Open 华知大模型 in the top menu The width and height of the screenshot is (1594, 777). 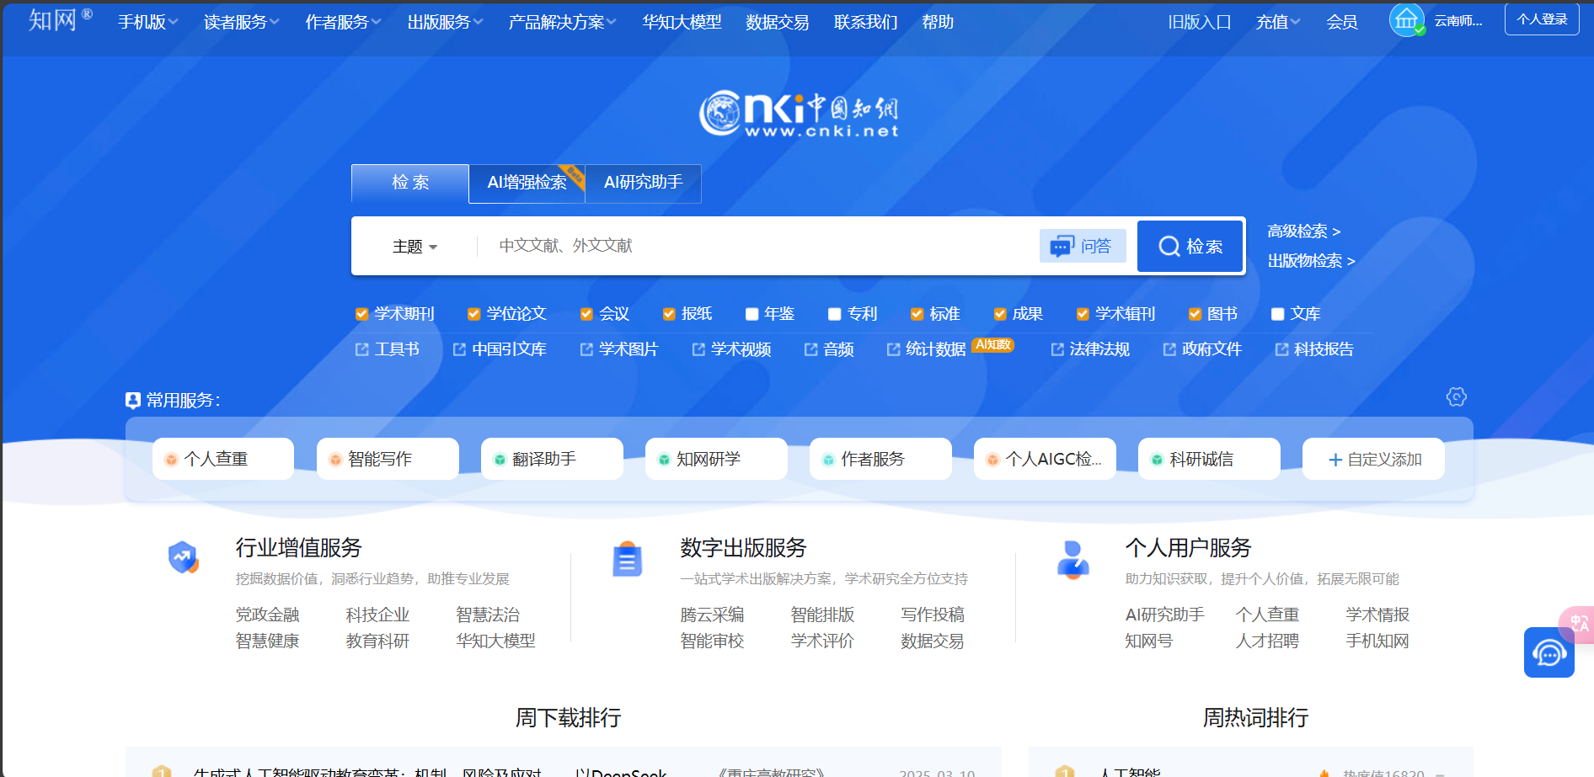pyautogui.click(x=682, y=22)
